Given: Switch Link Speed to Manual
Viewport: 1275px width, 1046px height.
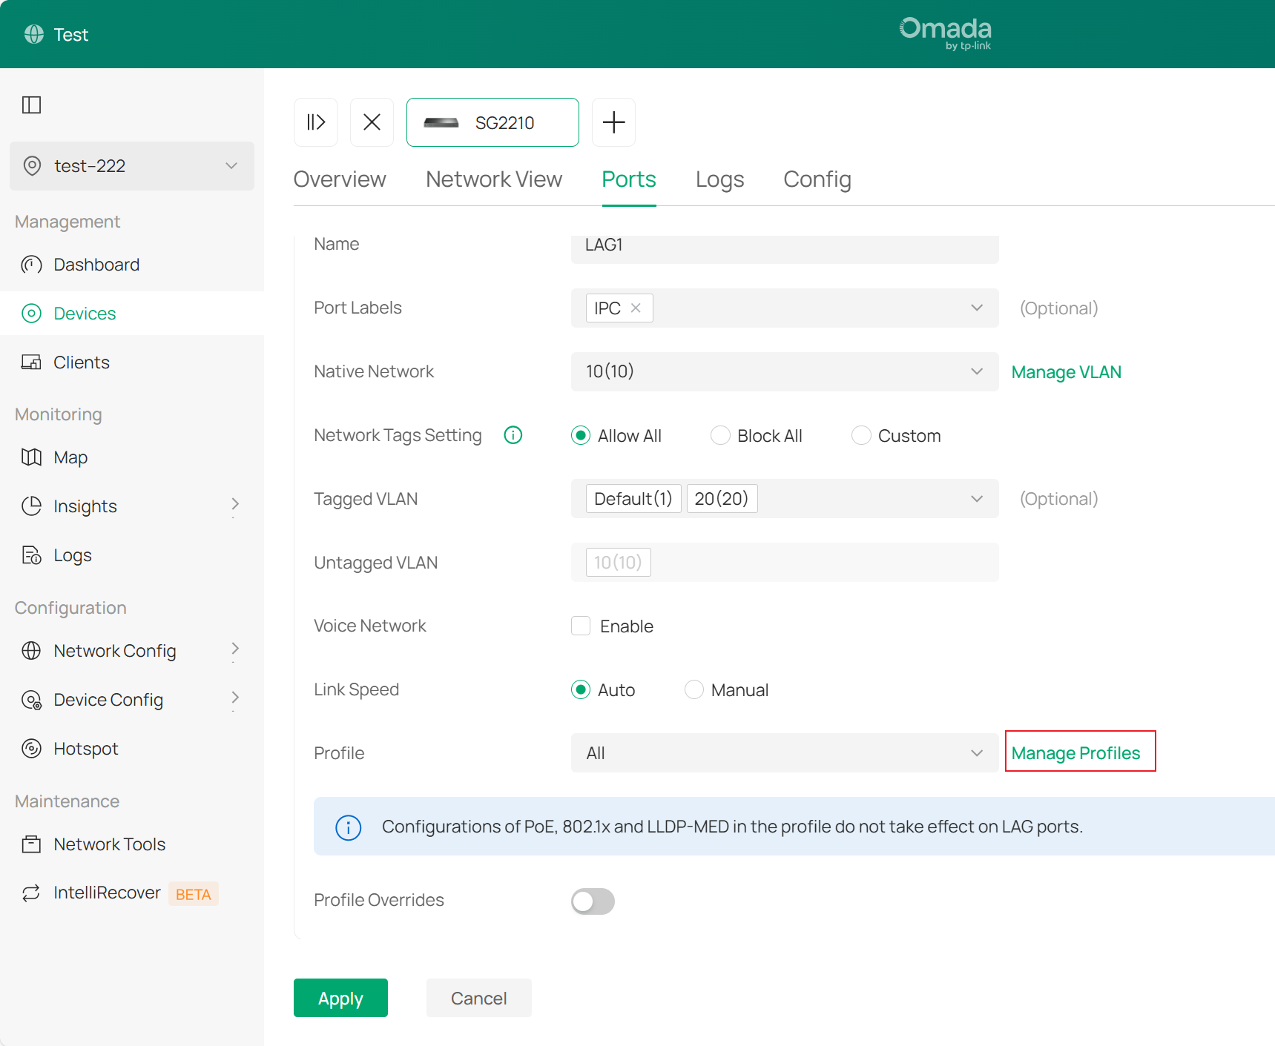Looking at the screenshot, I should (693, 689).
